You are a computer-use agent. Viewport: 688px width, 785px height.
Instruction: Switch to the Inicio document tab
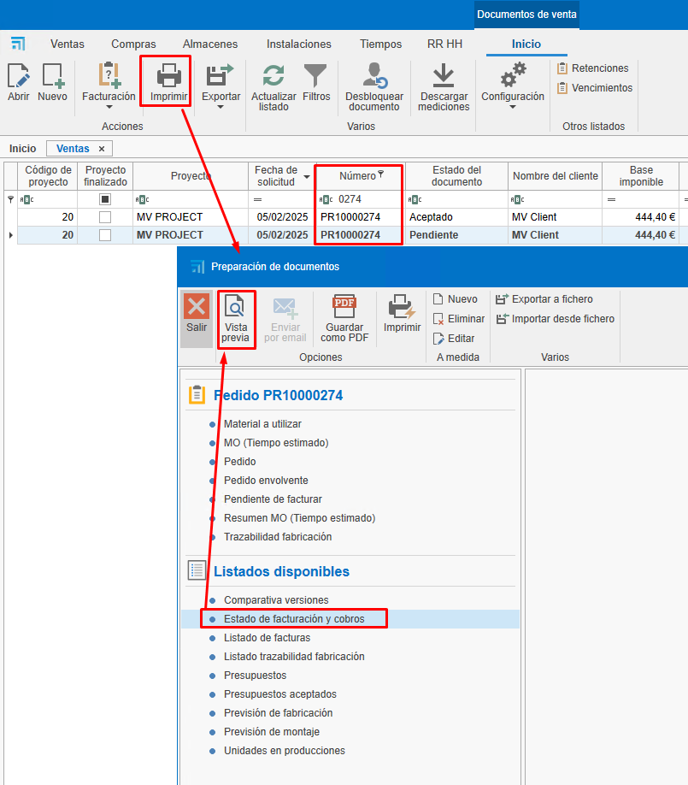coord(22,149)
